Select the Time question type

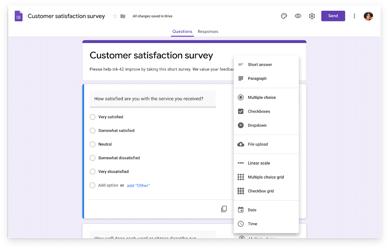252,223
